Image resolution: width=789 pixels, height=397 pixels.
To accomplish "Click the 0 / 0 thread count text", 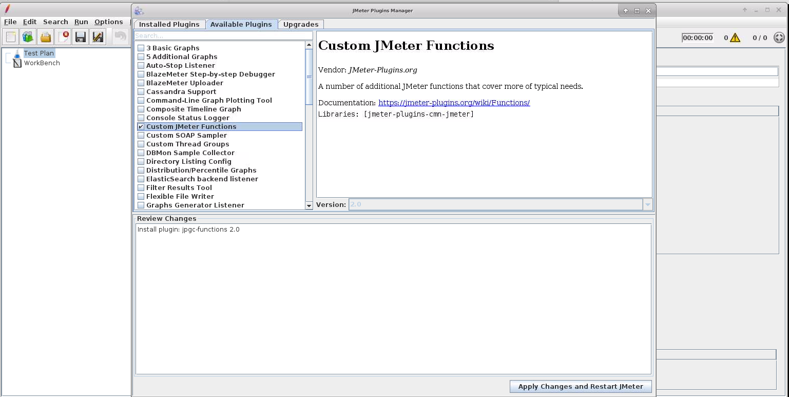I will pyautogui.click(x=760, y=37).
